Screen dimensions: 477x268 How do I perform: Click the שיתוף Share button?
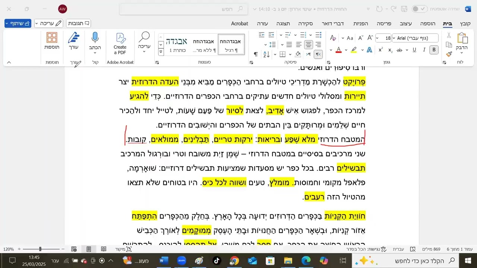tap(18, 23)
